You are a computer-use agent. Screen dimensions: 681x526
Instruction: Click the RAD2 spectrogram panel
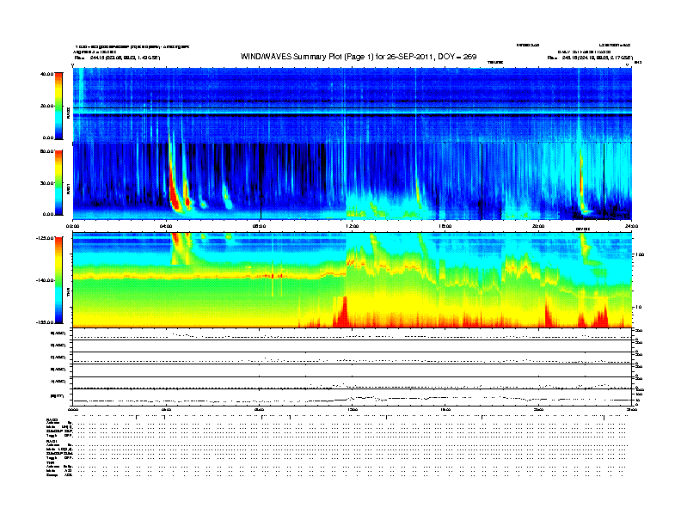point(353,105)
